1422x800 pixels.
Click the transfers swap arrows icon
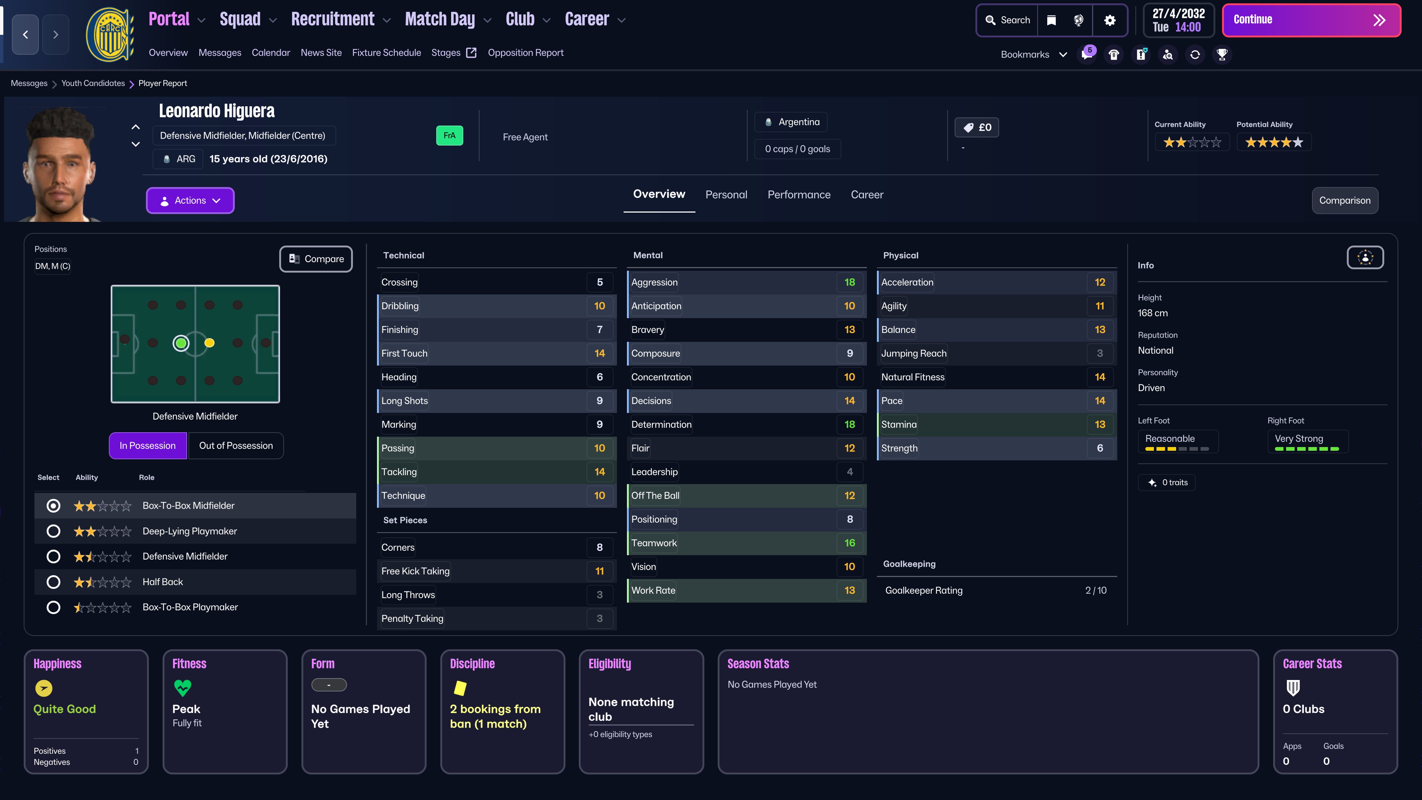1195,54
